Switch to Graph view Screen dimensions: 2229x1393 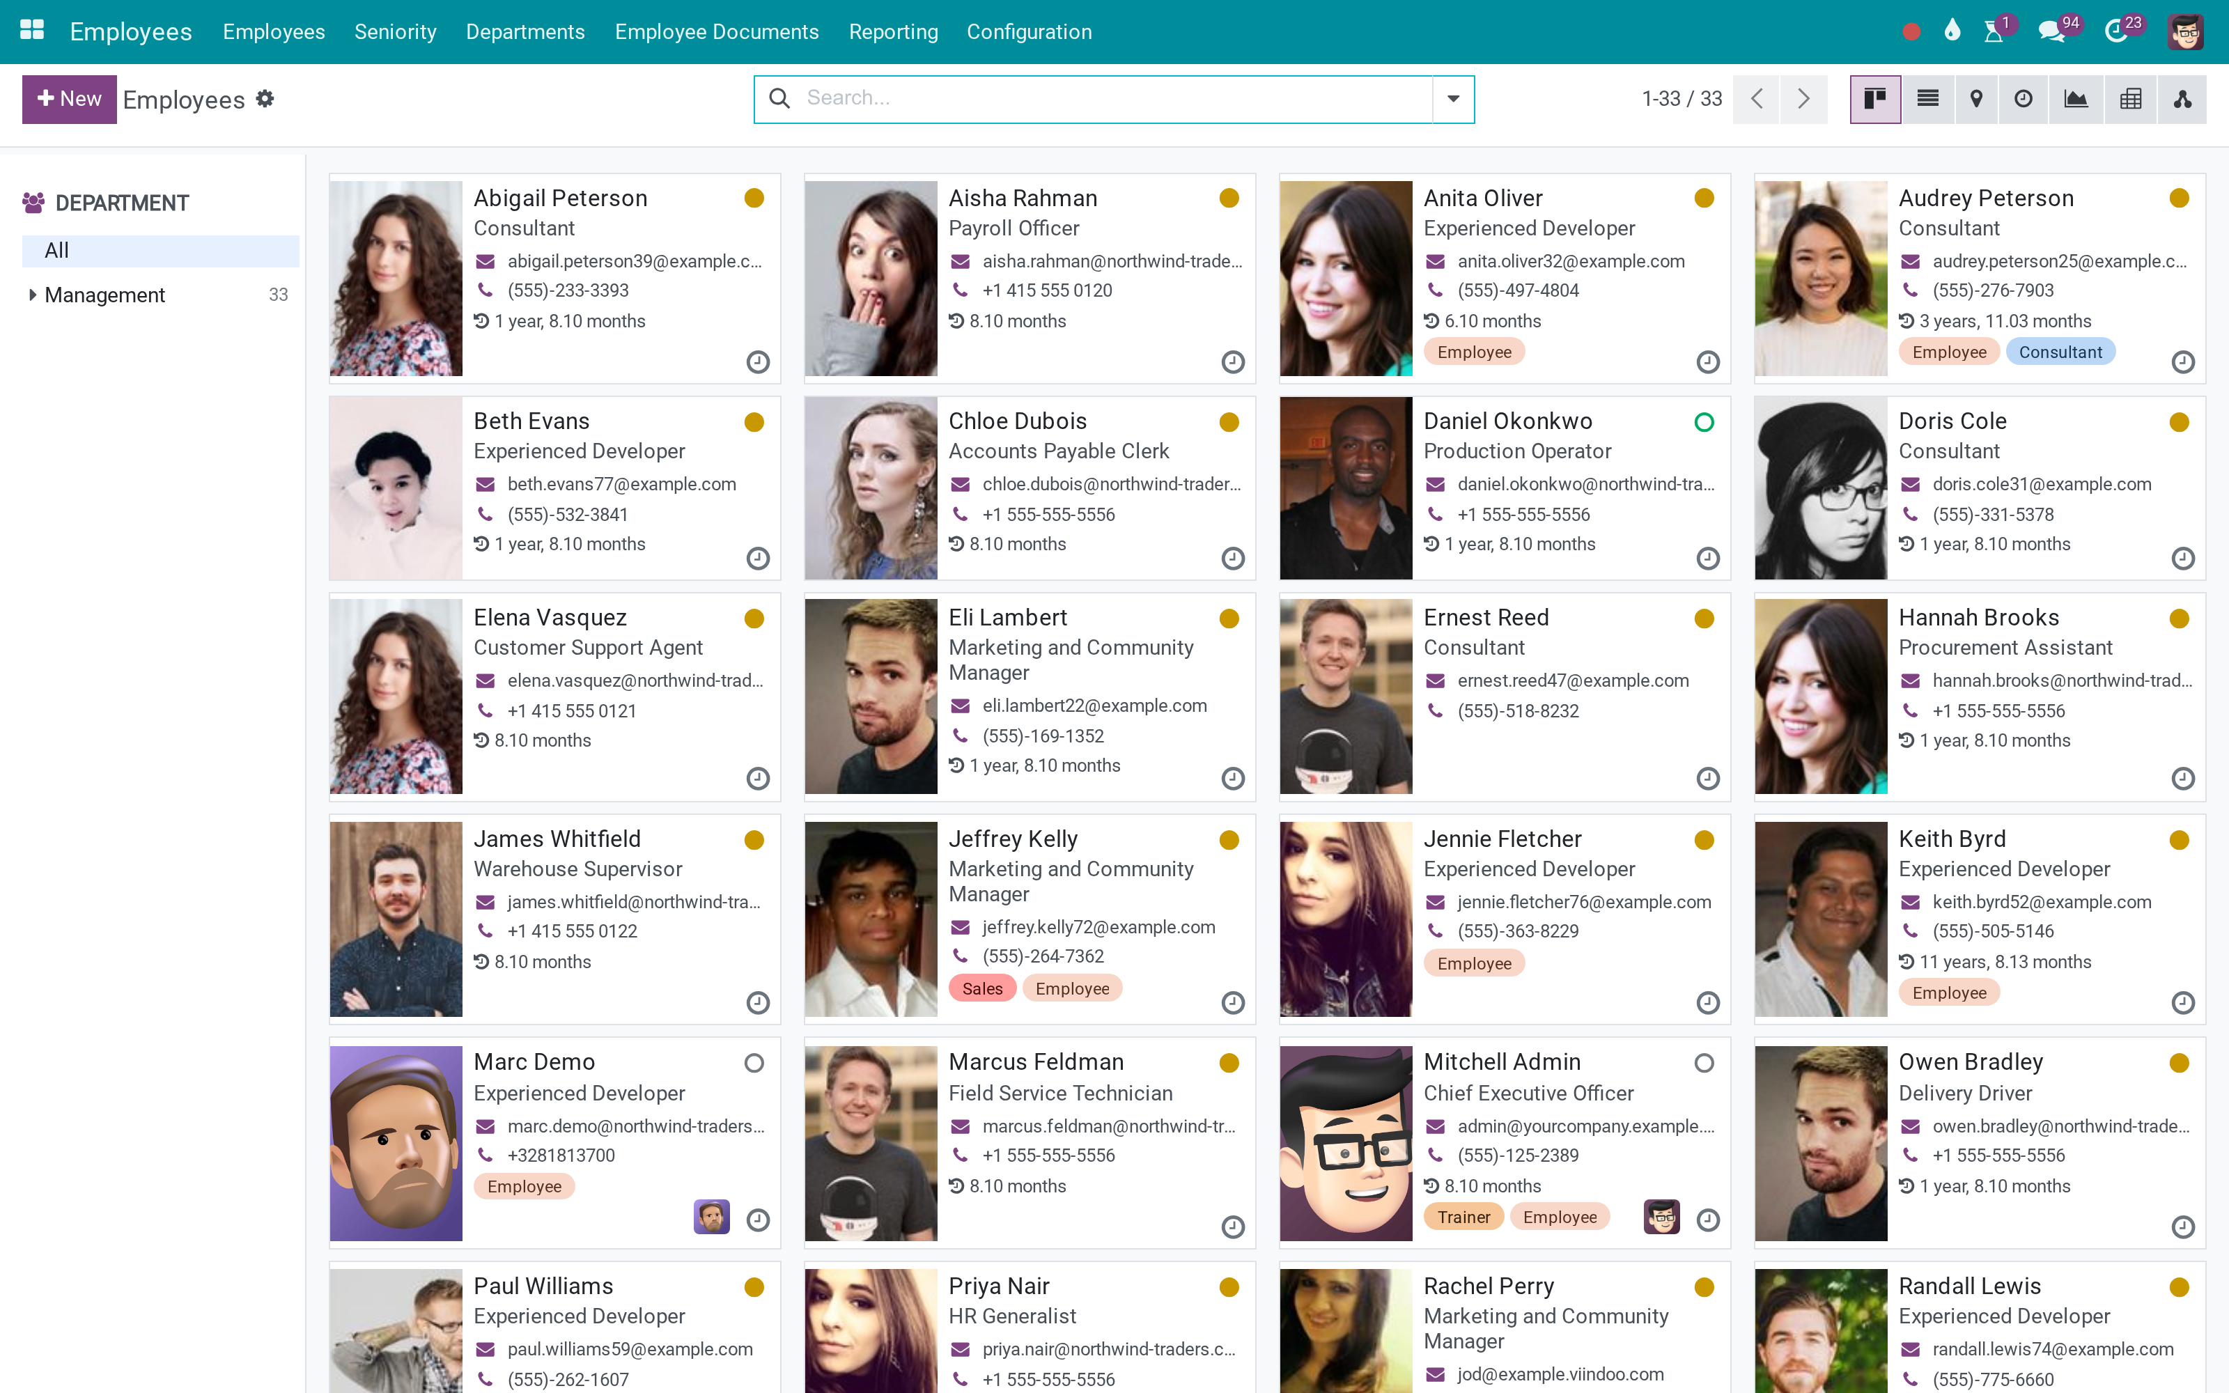click(x=2076, y=99)
